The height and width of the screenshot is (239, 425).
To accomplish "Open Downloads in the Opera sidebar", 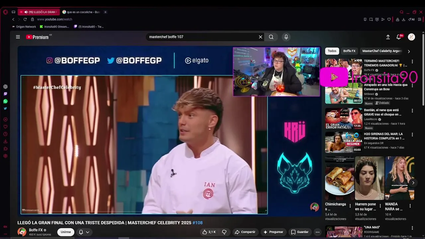I will [5, 141].
